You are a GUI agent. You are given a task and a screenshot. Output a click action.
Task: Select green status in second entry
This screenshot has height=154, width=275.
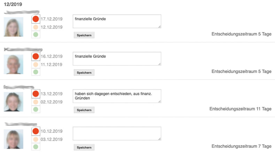36,72
